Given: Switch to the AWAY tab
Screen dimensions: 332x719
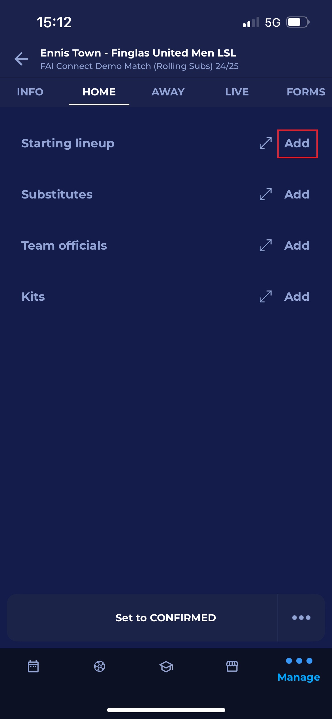Looking at the screenshot, I should [x=168, y=92].
